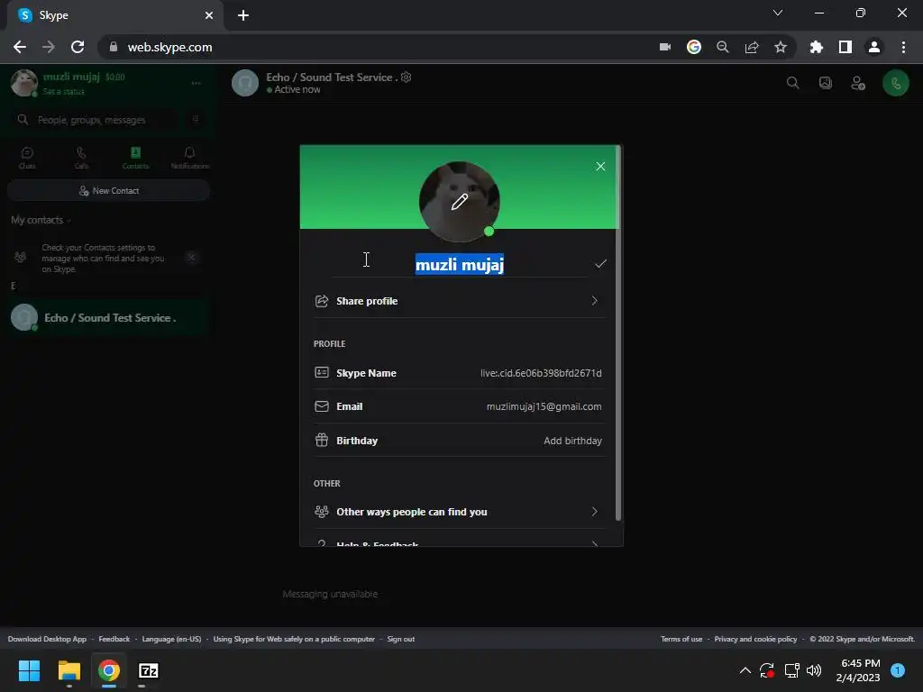
Task: Click the Share profile icon
Action: (322, 301)
